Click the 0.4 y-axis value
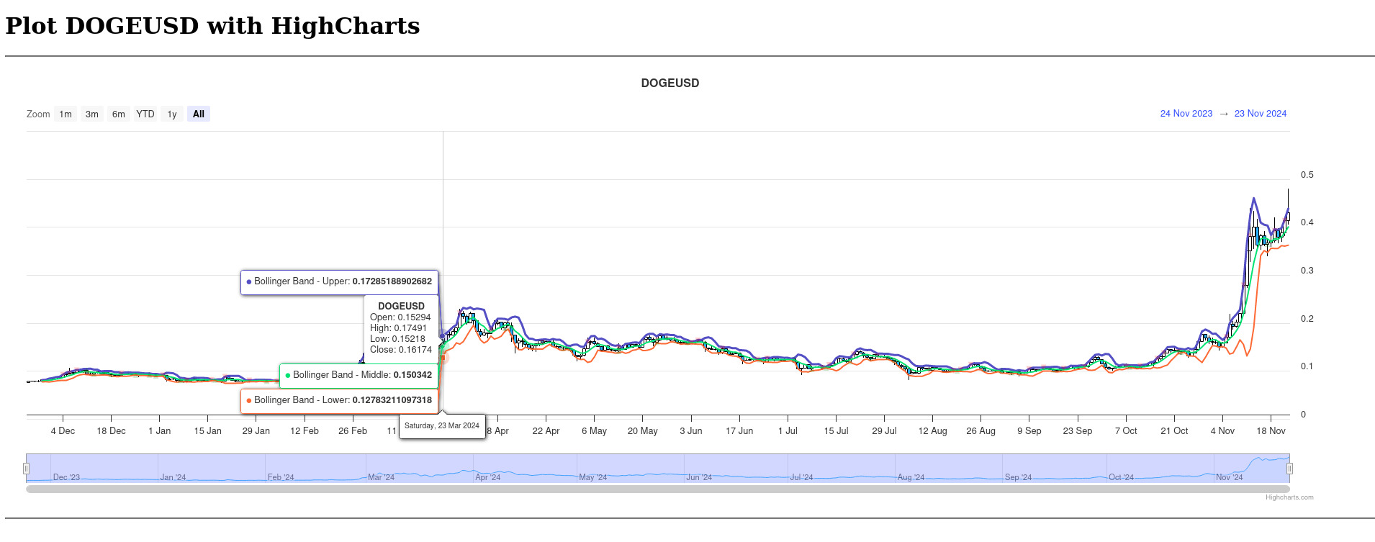Viewport: 1375px width, 542px height. pyautogui.click(x=1307, y=222)
